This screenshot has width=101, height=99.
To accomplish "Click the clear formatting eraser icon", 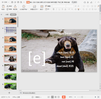I will tap(75, 9).
